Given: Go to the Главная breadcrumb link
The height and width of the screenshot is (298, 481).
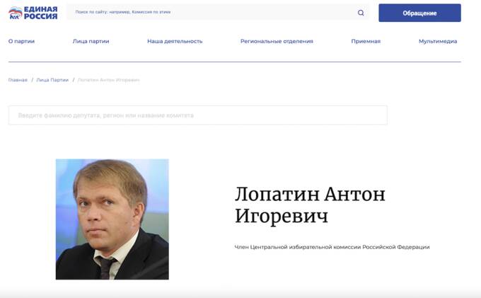Looking at the screenshot, I should pyautogui.click(x=18, y=80).
